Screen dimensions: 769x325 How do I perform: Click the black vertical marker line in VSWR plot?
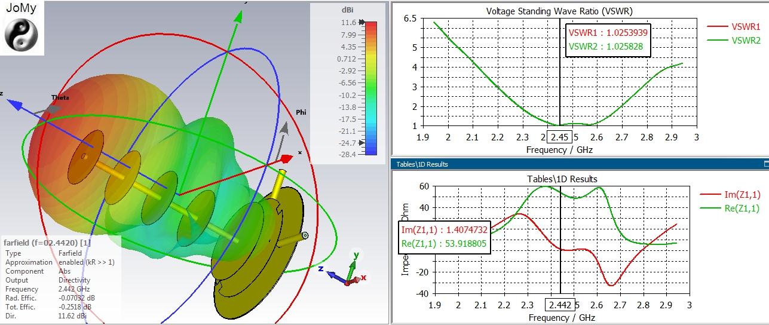click(560, 72)
